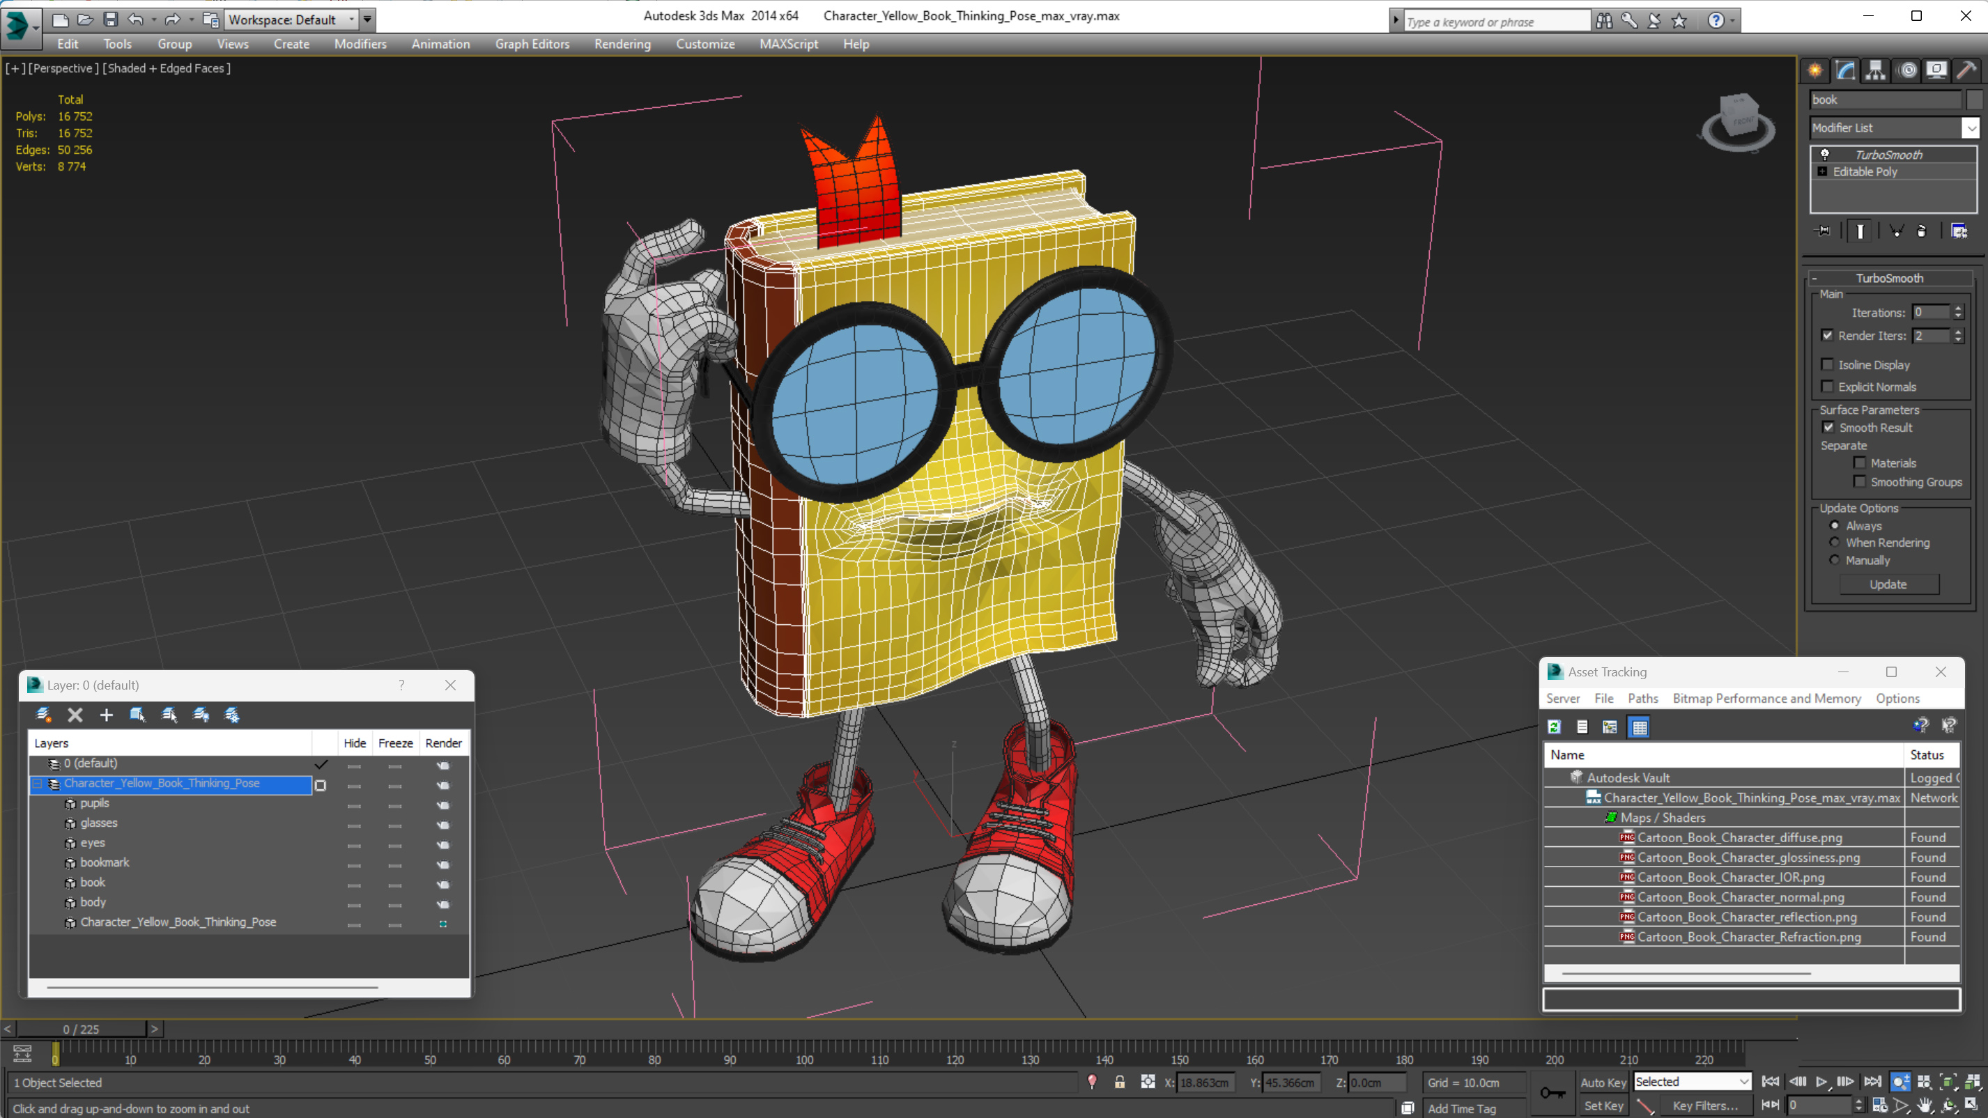Click the time slider showing 0 / 225

pos(81,1029)
